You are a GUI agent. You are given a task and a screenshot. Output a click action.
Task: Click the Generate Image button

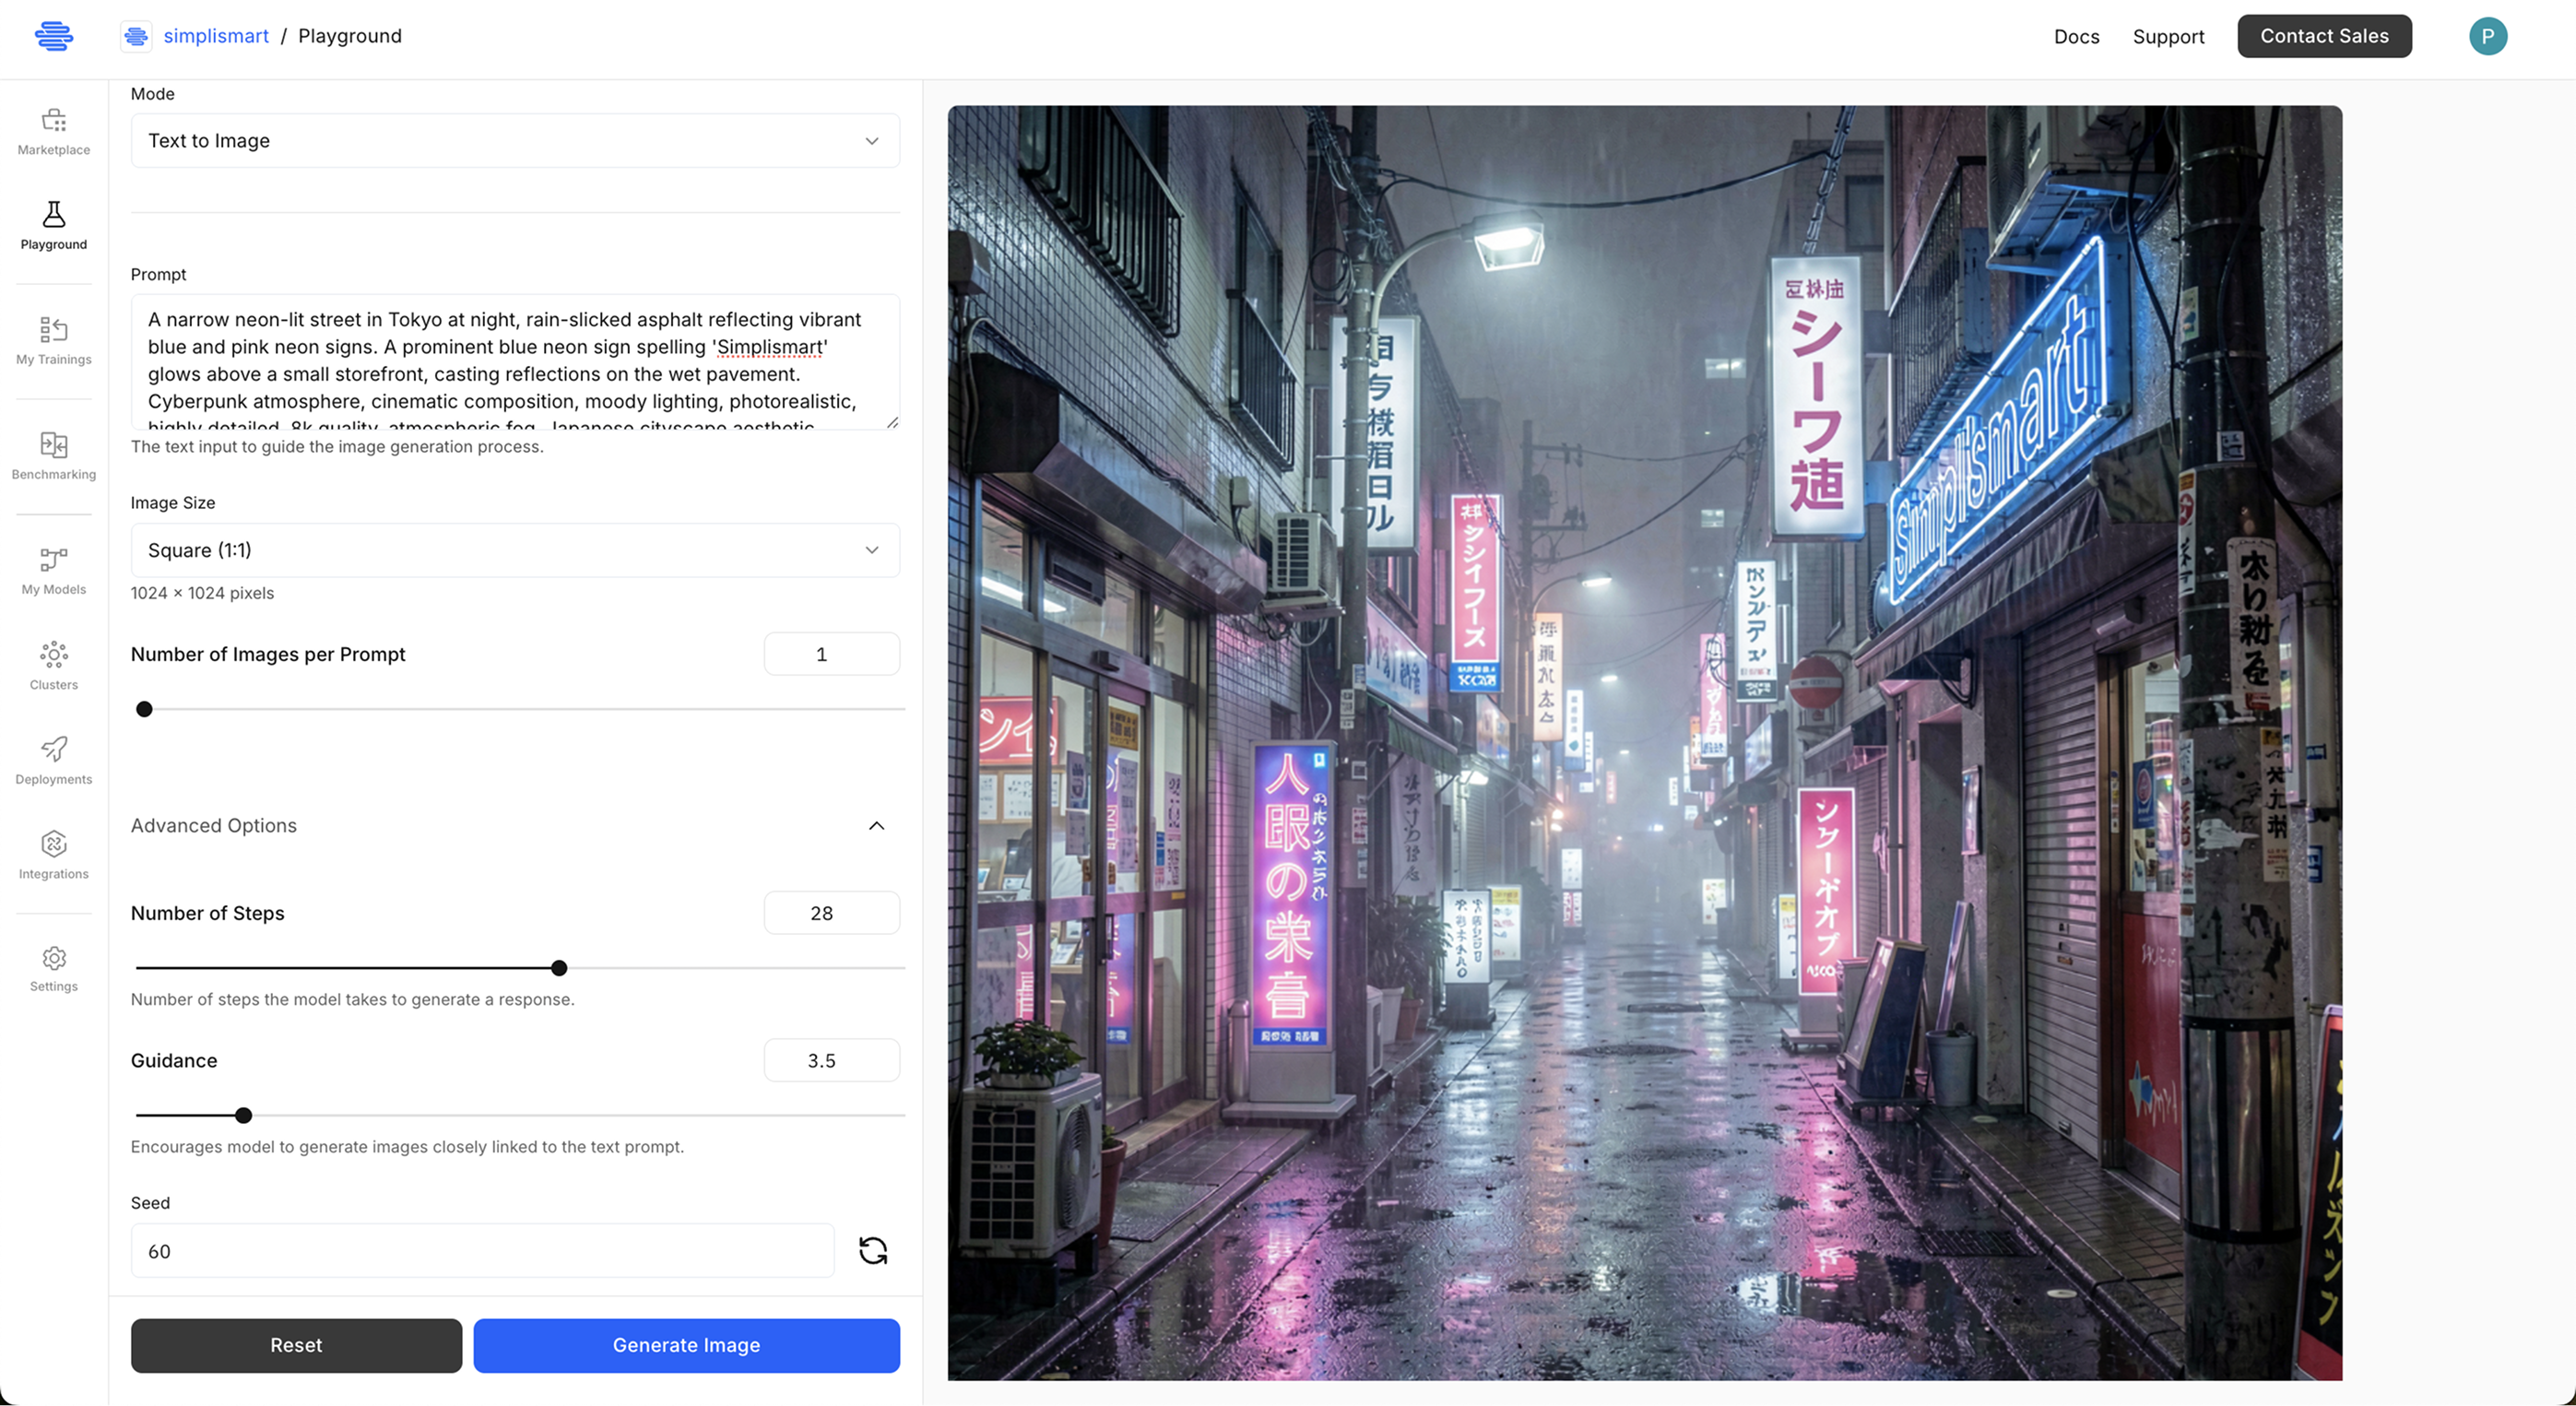(686, 1345)
